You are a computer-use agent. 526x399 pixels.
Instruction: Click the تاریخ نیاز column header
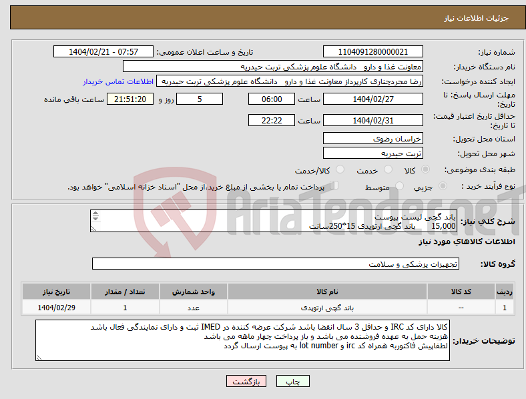click(x=56, y=292)
